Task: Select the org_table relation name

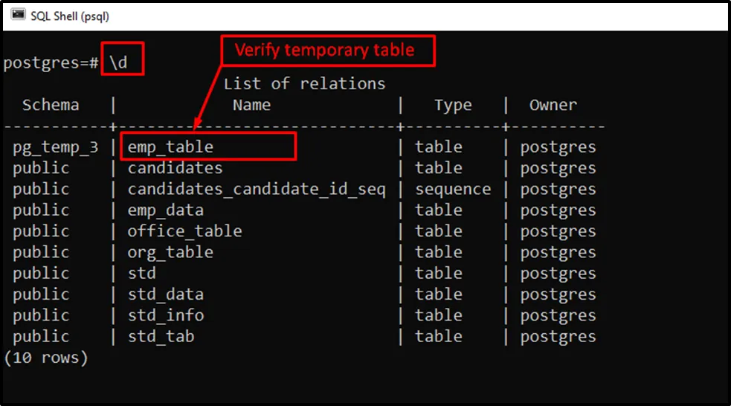Action: tap(170, 252)
